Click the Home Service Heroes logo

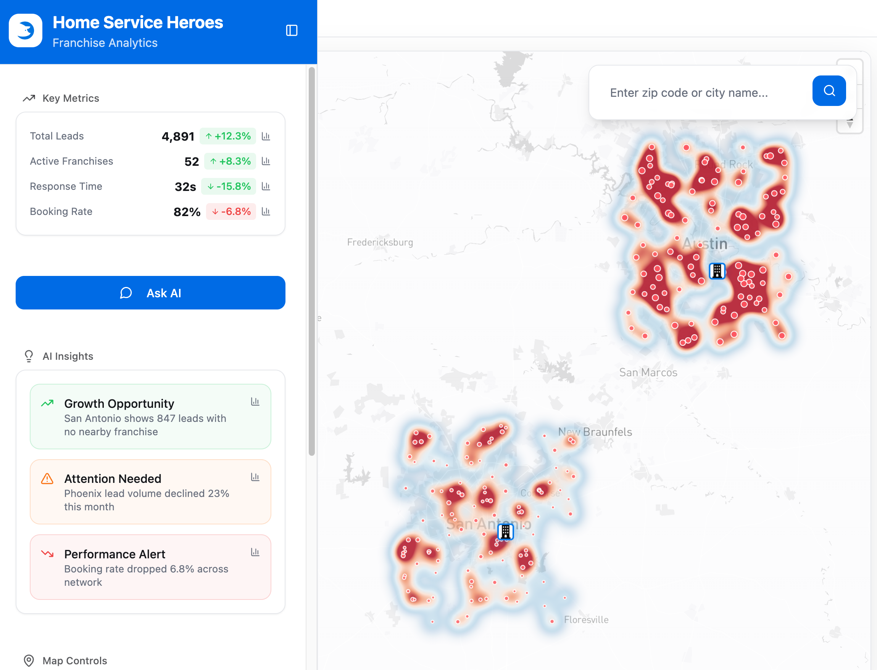pos(26,31)
